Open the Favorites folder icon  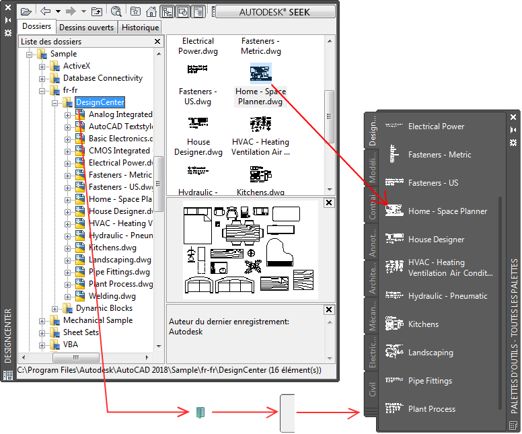click(x=135, y=11)
